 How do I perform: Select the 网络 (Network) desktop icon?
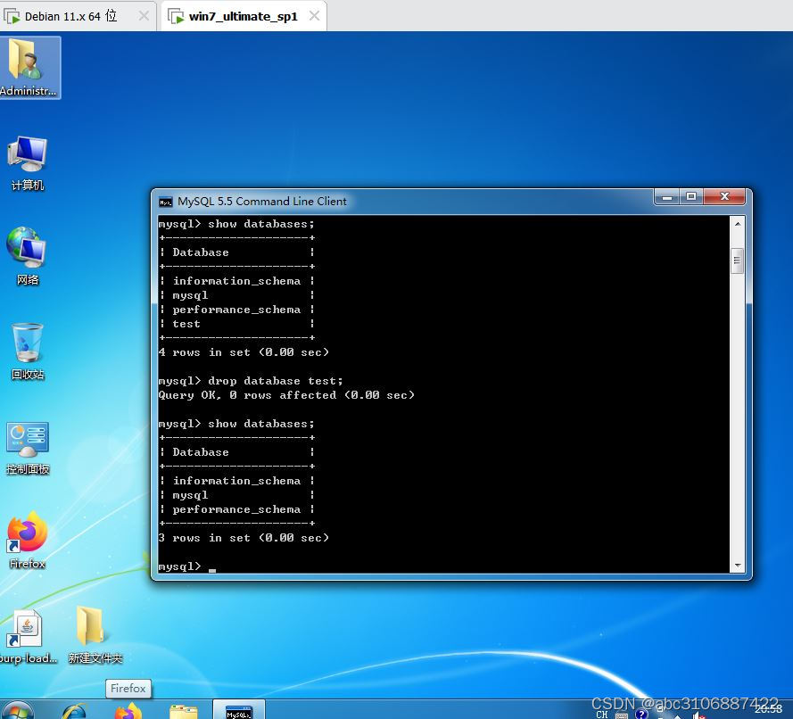(x=28, y=256)
